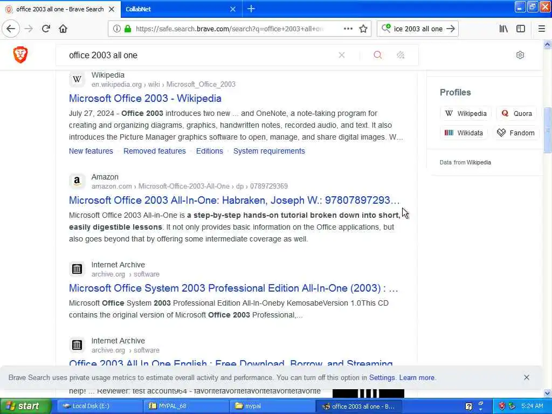Click the page vertical scrollbar thumb
The image size is (552, 414).
[x=547, y=130]
